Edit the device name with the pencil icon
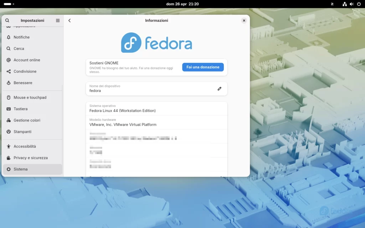365x228 pixels. pyautogui.click(x=219, y=88)
